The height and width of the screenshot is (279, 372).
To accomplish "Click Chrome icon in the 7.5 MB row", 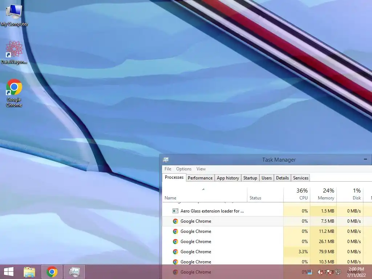I will (x=175, y=221).
